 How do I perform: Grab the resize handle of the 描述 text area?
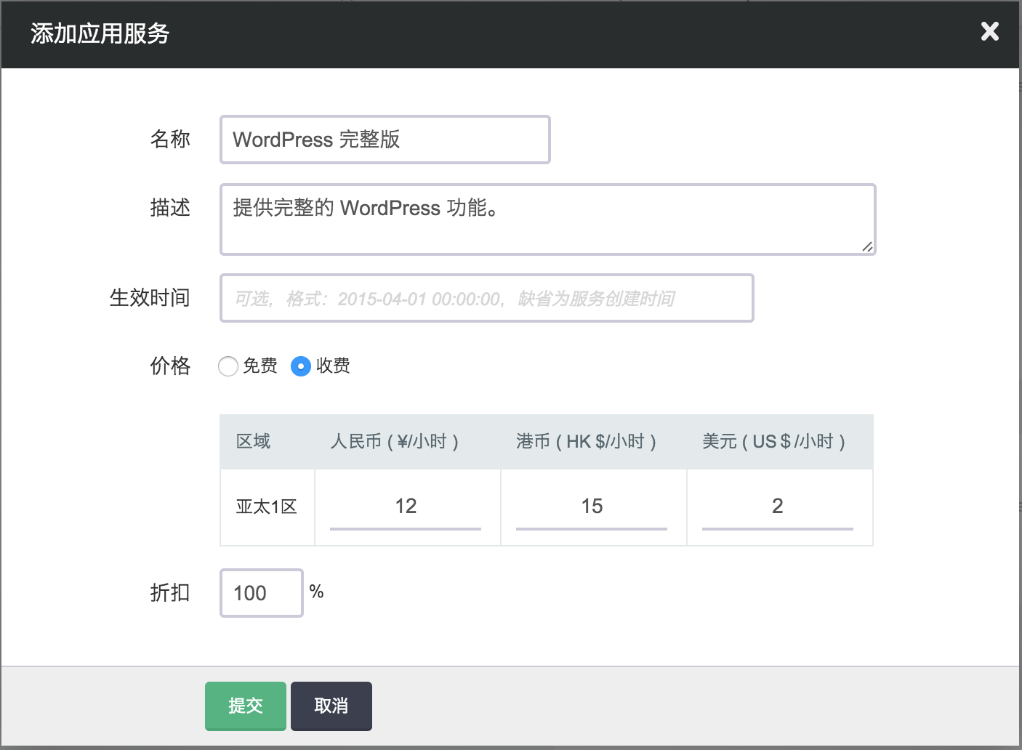(x=866, y=246)
